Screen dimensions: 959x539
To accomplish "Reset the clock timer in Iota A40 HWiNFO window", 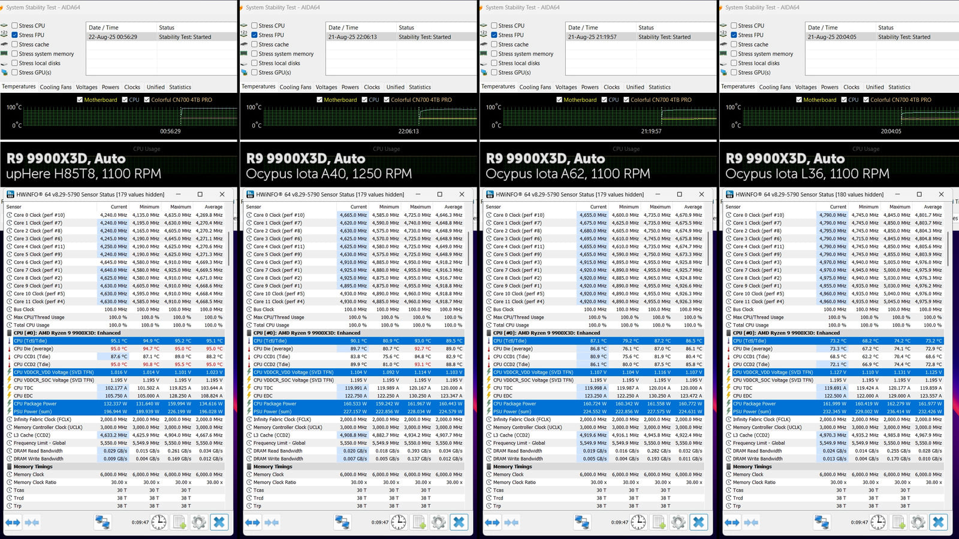I will click(399, 522).
